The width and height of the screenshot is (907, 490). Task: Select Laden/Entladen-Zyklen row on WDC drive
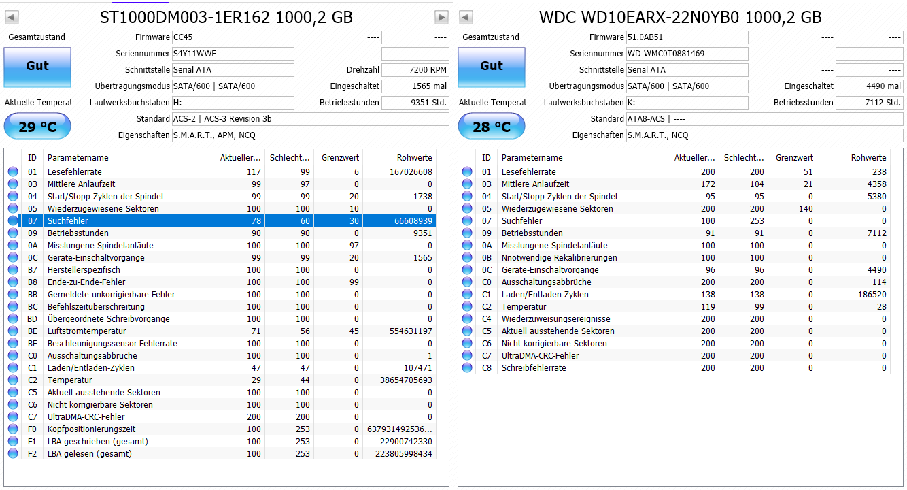(x=674, y=295)
